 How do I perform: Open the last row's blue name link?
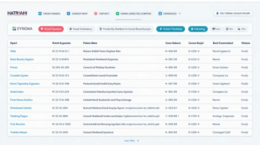tap(19, 132)
